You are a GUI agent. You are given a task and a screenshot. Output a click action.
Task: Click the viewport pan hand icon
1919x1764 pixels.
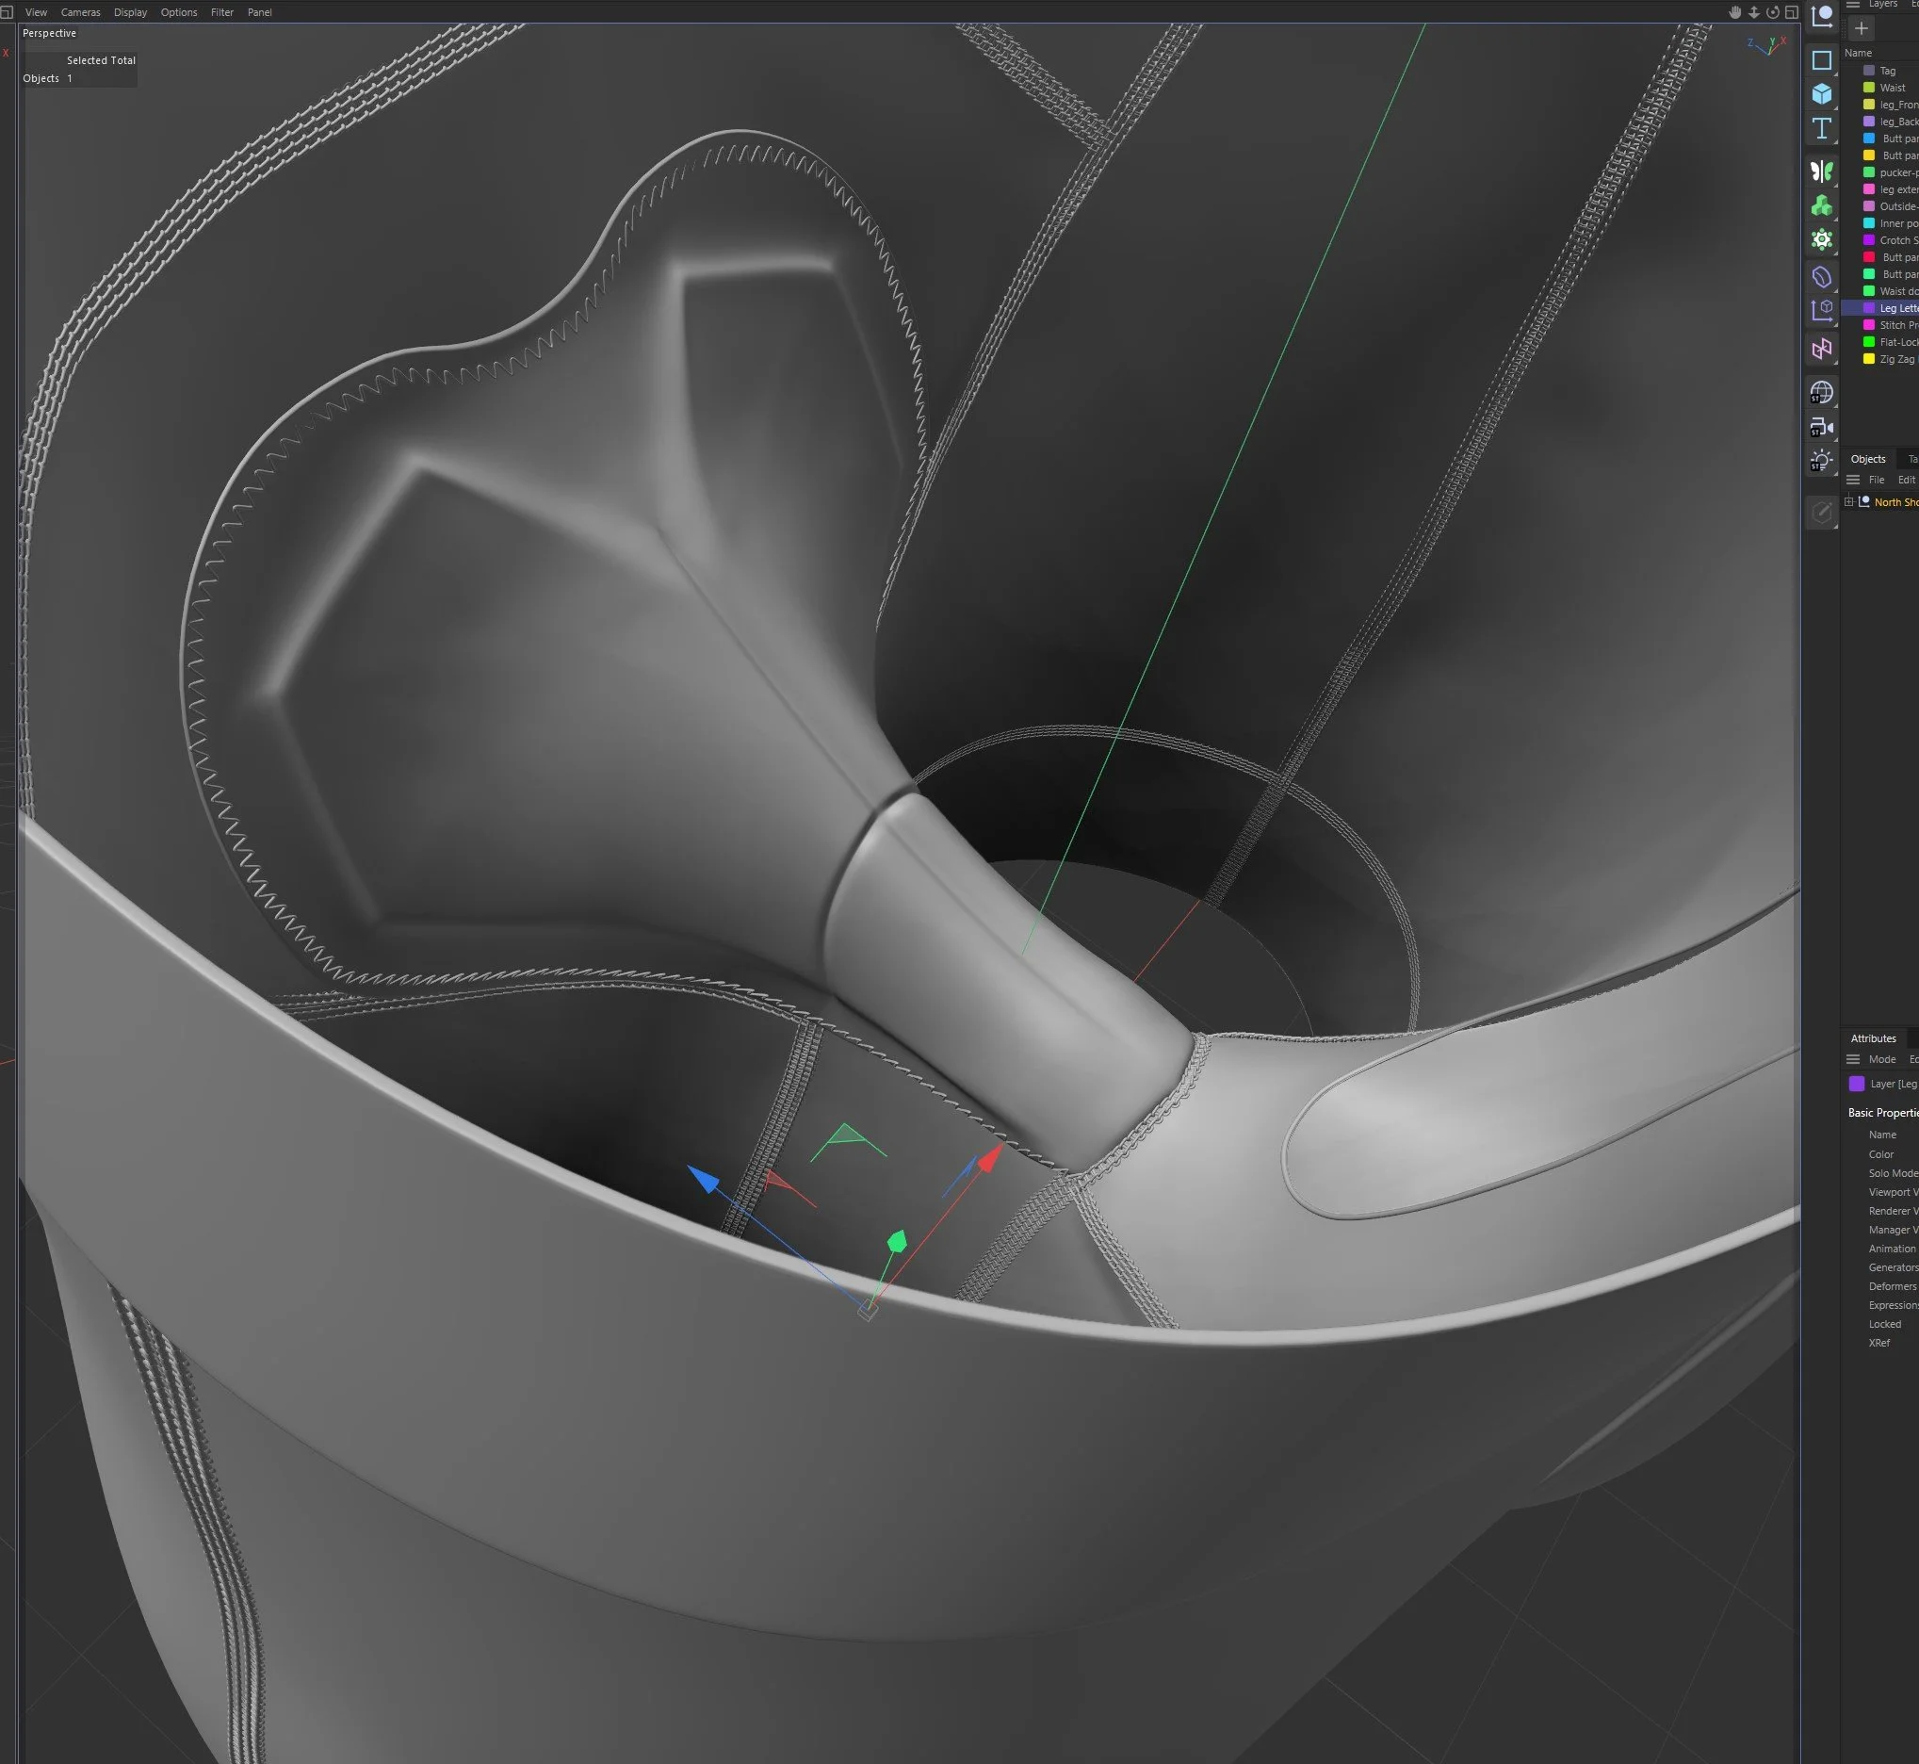[1735, 12]
